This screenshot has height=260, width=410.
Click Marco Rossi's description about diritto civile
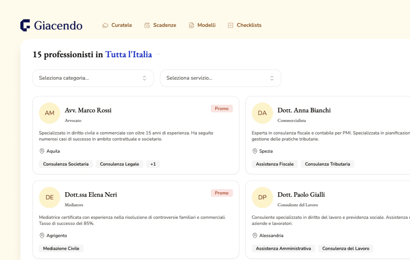pyautogui.click(x=126, y=136)
